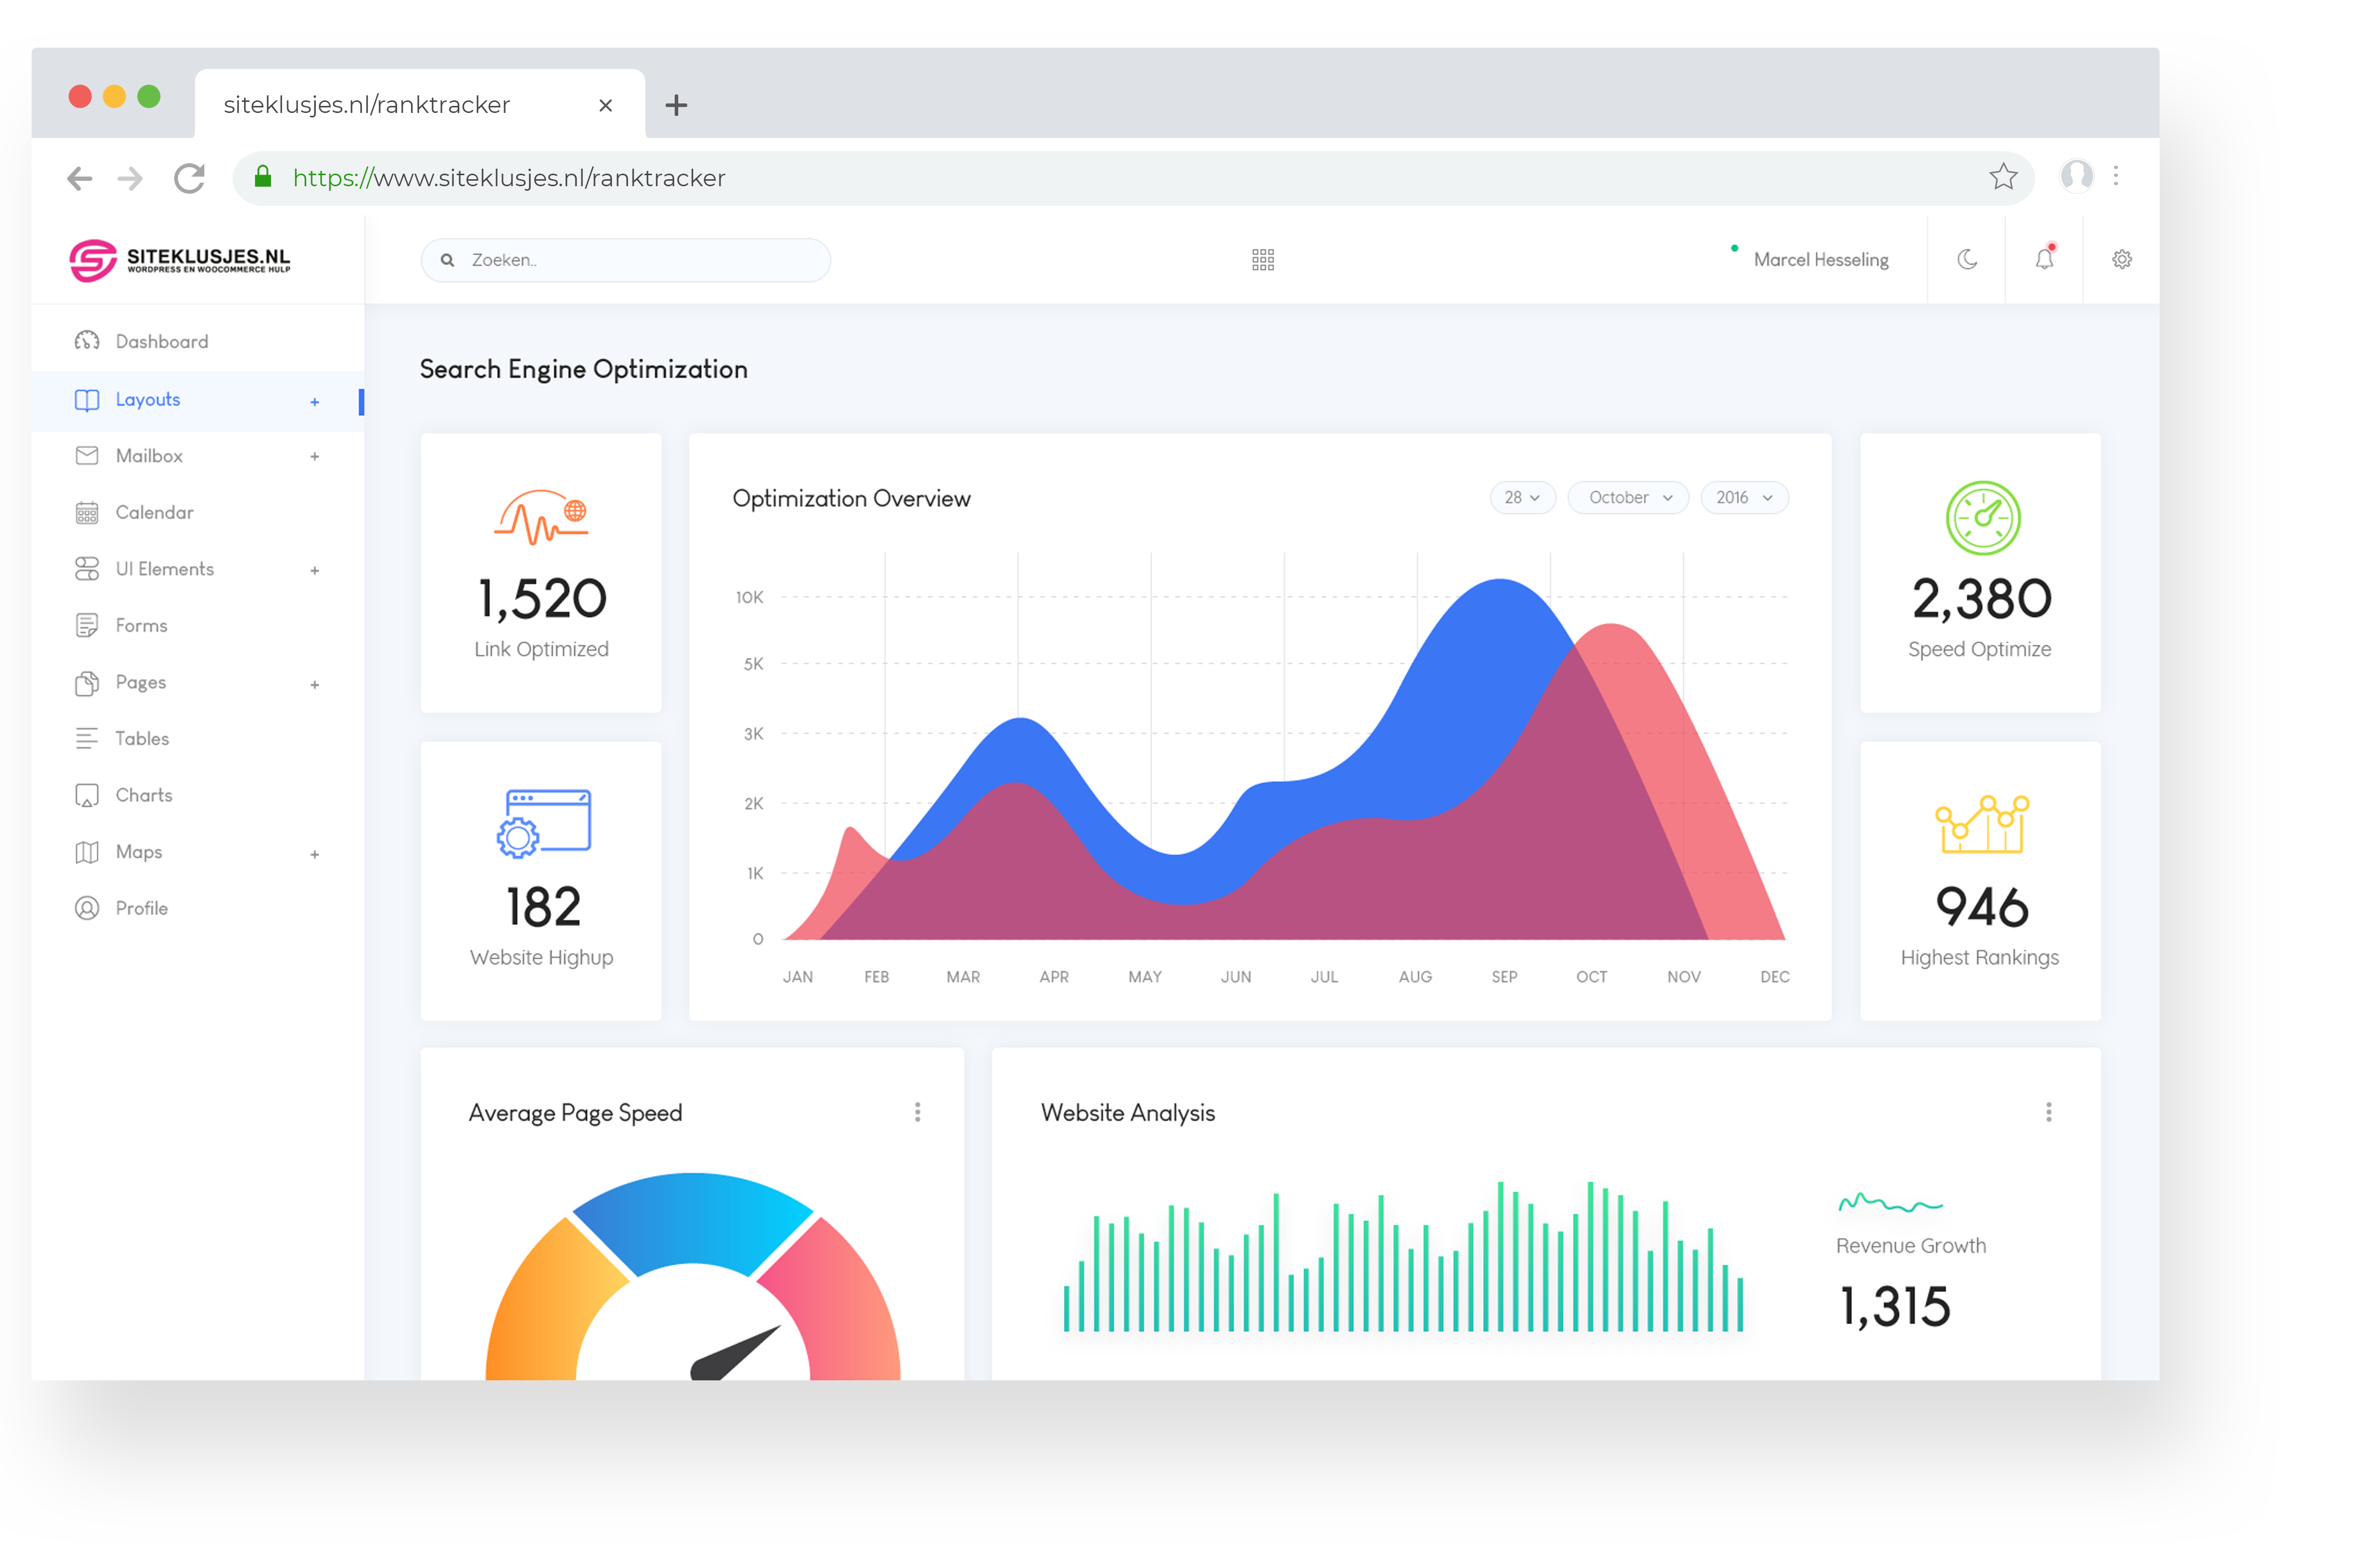2380x1547 pixels.
Task: Click the Forms sidebar icon
Action: [87, 625]
